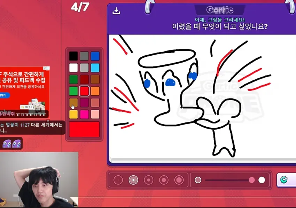The width and height of the screenshot is (296, 208).
Task: Pick the dark gray color swatch
Action: (x=84, y=56)
